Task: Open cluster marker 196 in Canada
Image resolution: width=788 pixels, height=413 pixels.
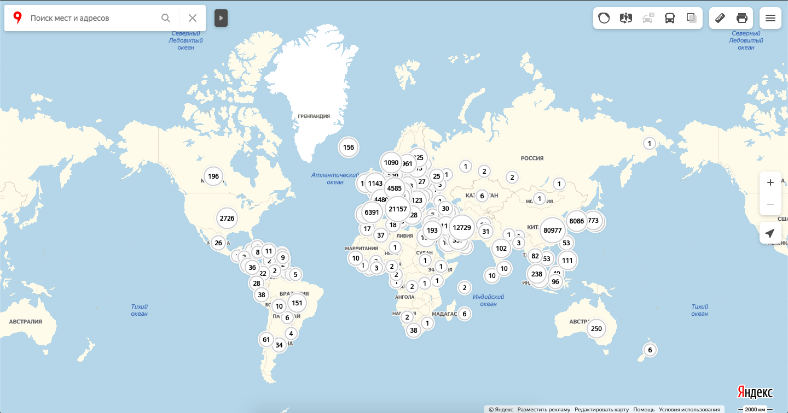Action: (x=213, y=176)
